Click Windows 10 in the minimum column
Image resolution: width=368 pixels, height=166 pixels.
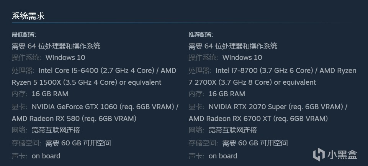click(x=65, y=58)
